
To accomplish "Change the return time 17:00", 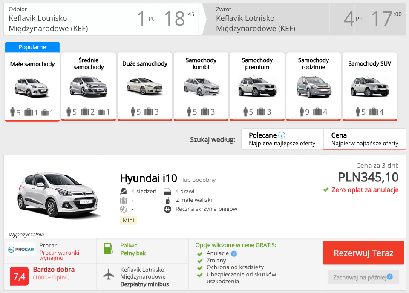I will tap(386, 19).
